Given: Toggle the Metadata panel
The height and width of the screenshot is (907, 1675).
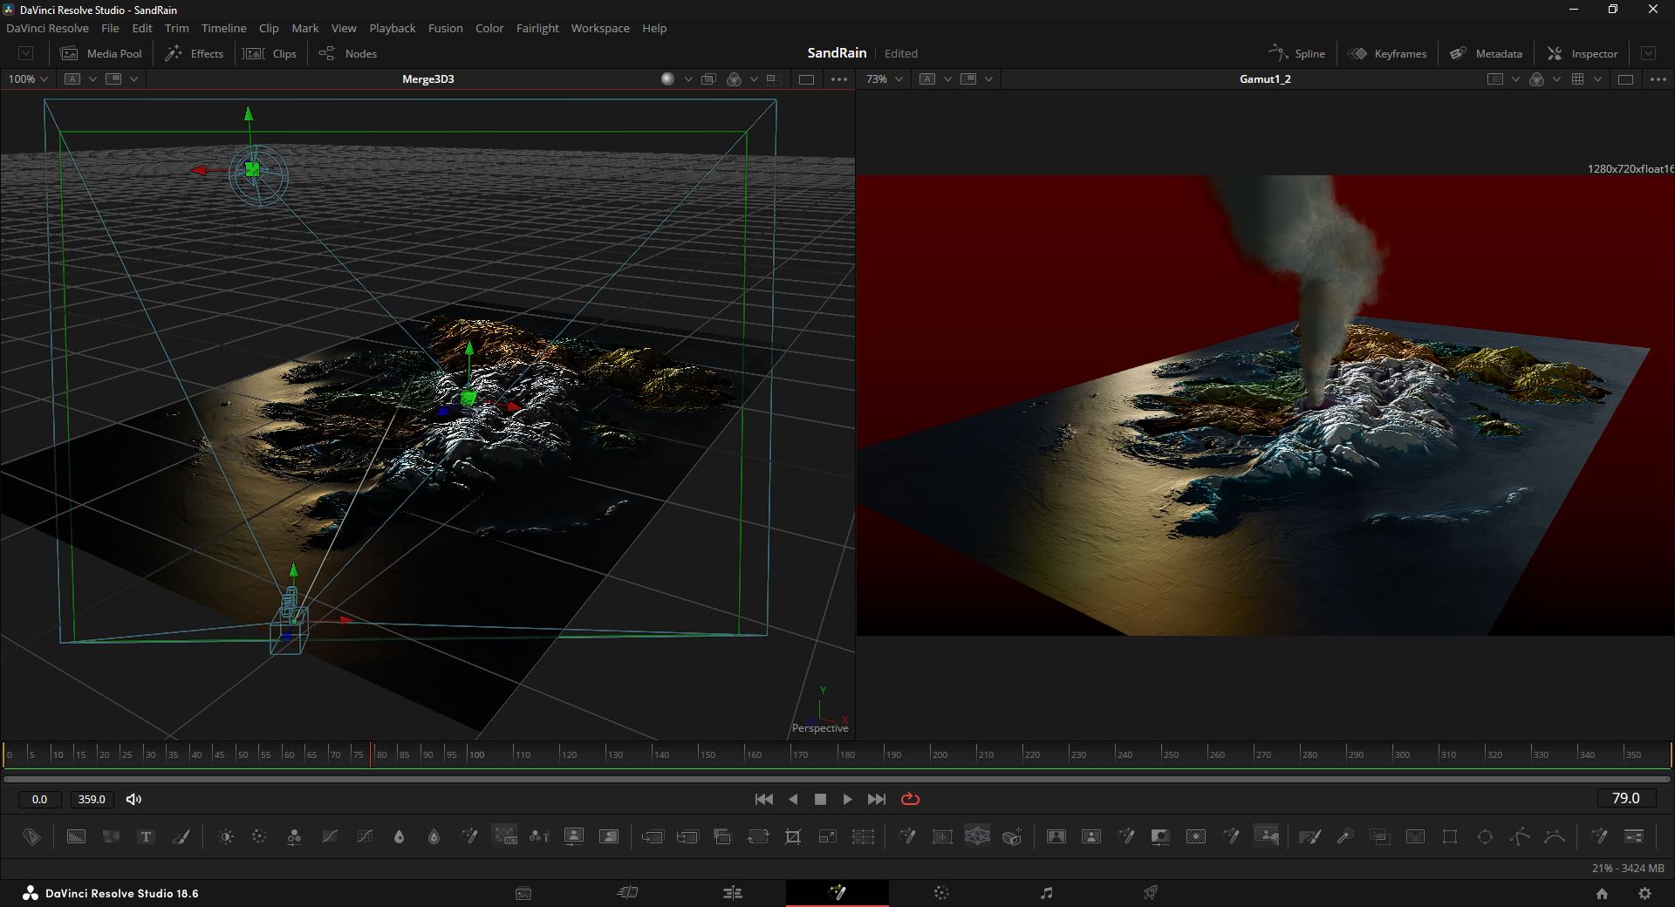Looking at the screenshot, I should pos(1486,53).
